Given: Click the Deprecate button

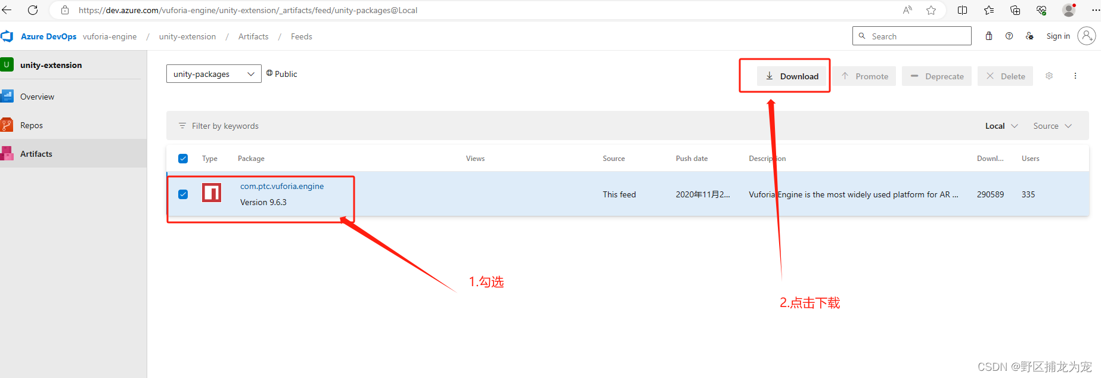Looking at the screenshot, I should (937, 76).
